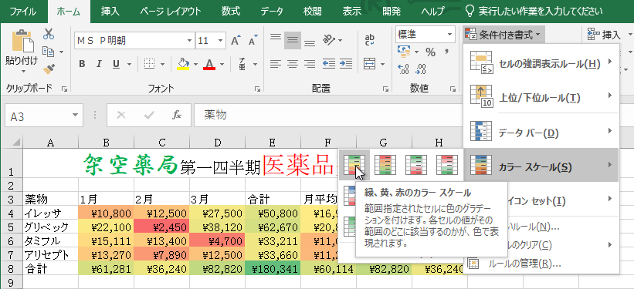Apply accounting number format icon
Screen dimensions: 634x289
[404, 52]
